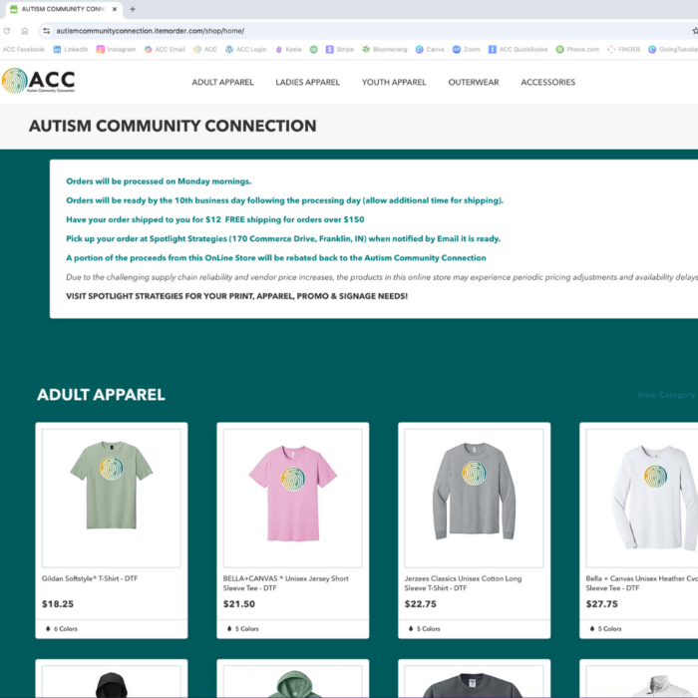Click the address bar URL
This screenshot has width=698, height=698.
click(150, 31)
